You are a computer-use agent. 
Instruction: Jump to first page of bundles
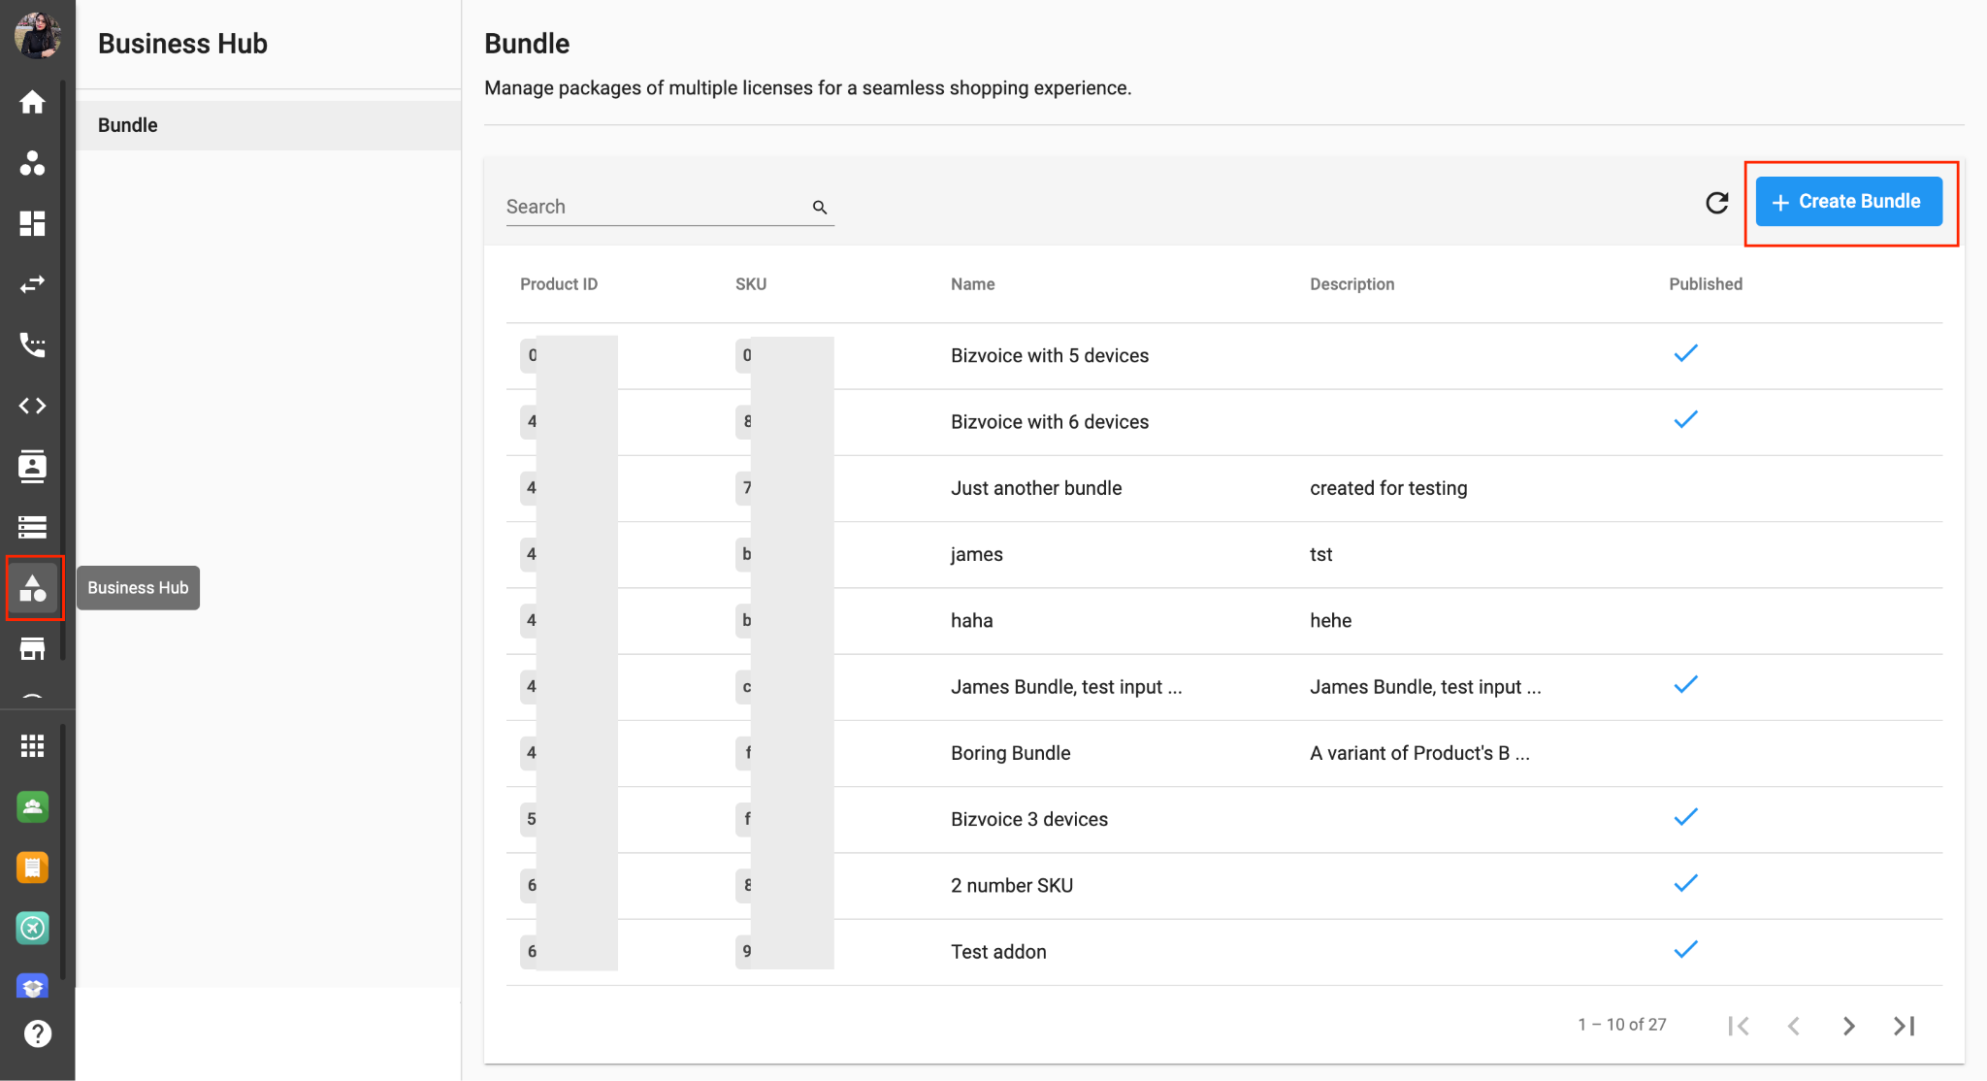click(1738, 1026)
